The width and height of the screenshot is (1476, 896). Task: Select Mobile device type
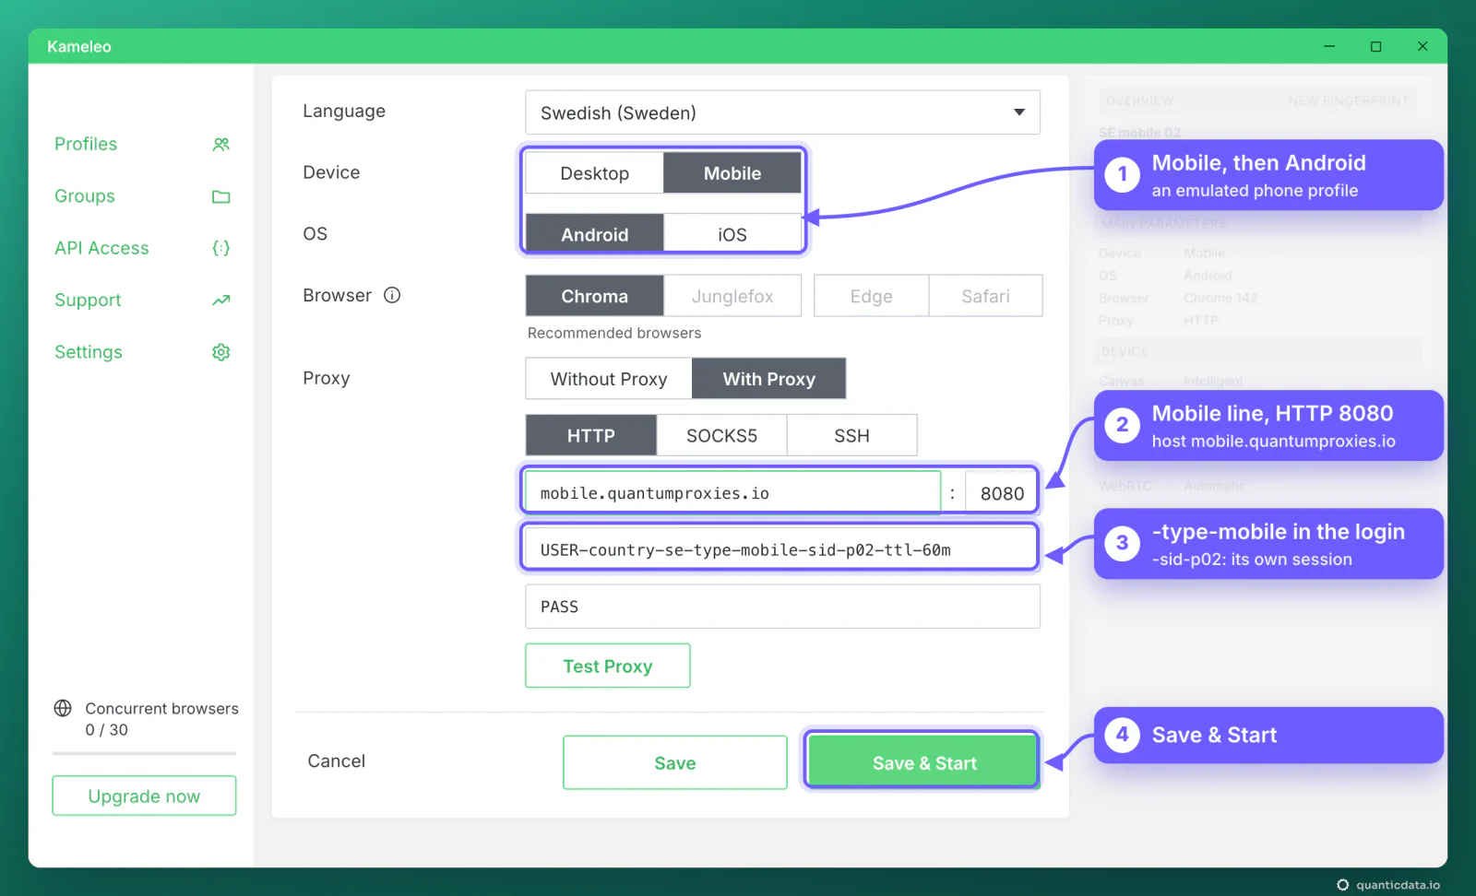click(x=732, y=173)
